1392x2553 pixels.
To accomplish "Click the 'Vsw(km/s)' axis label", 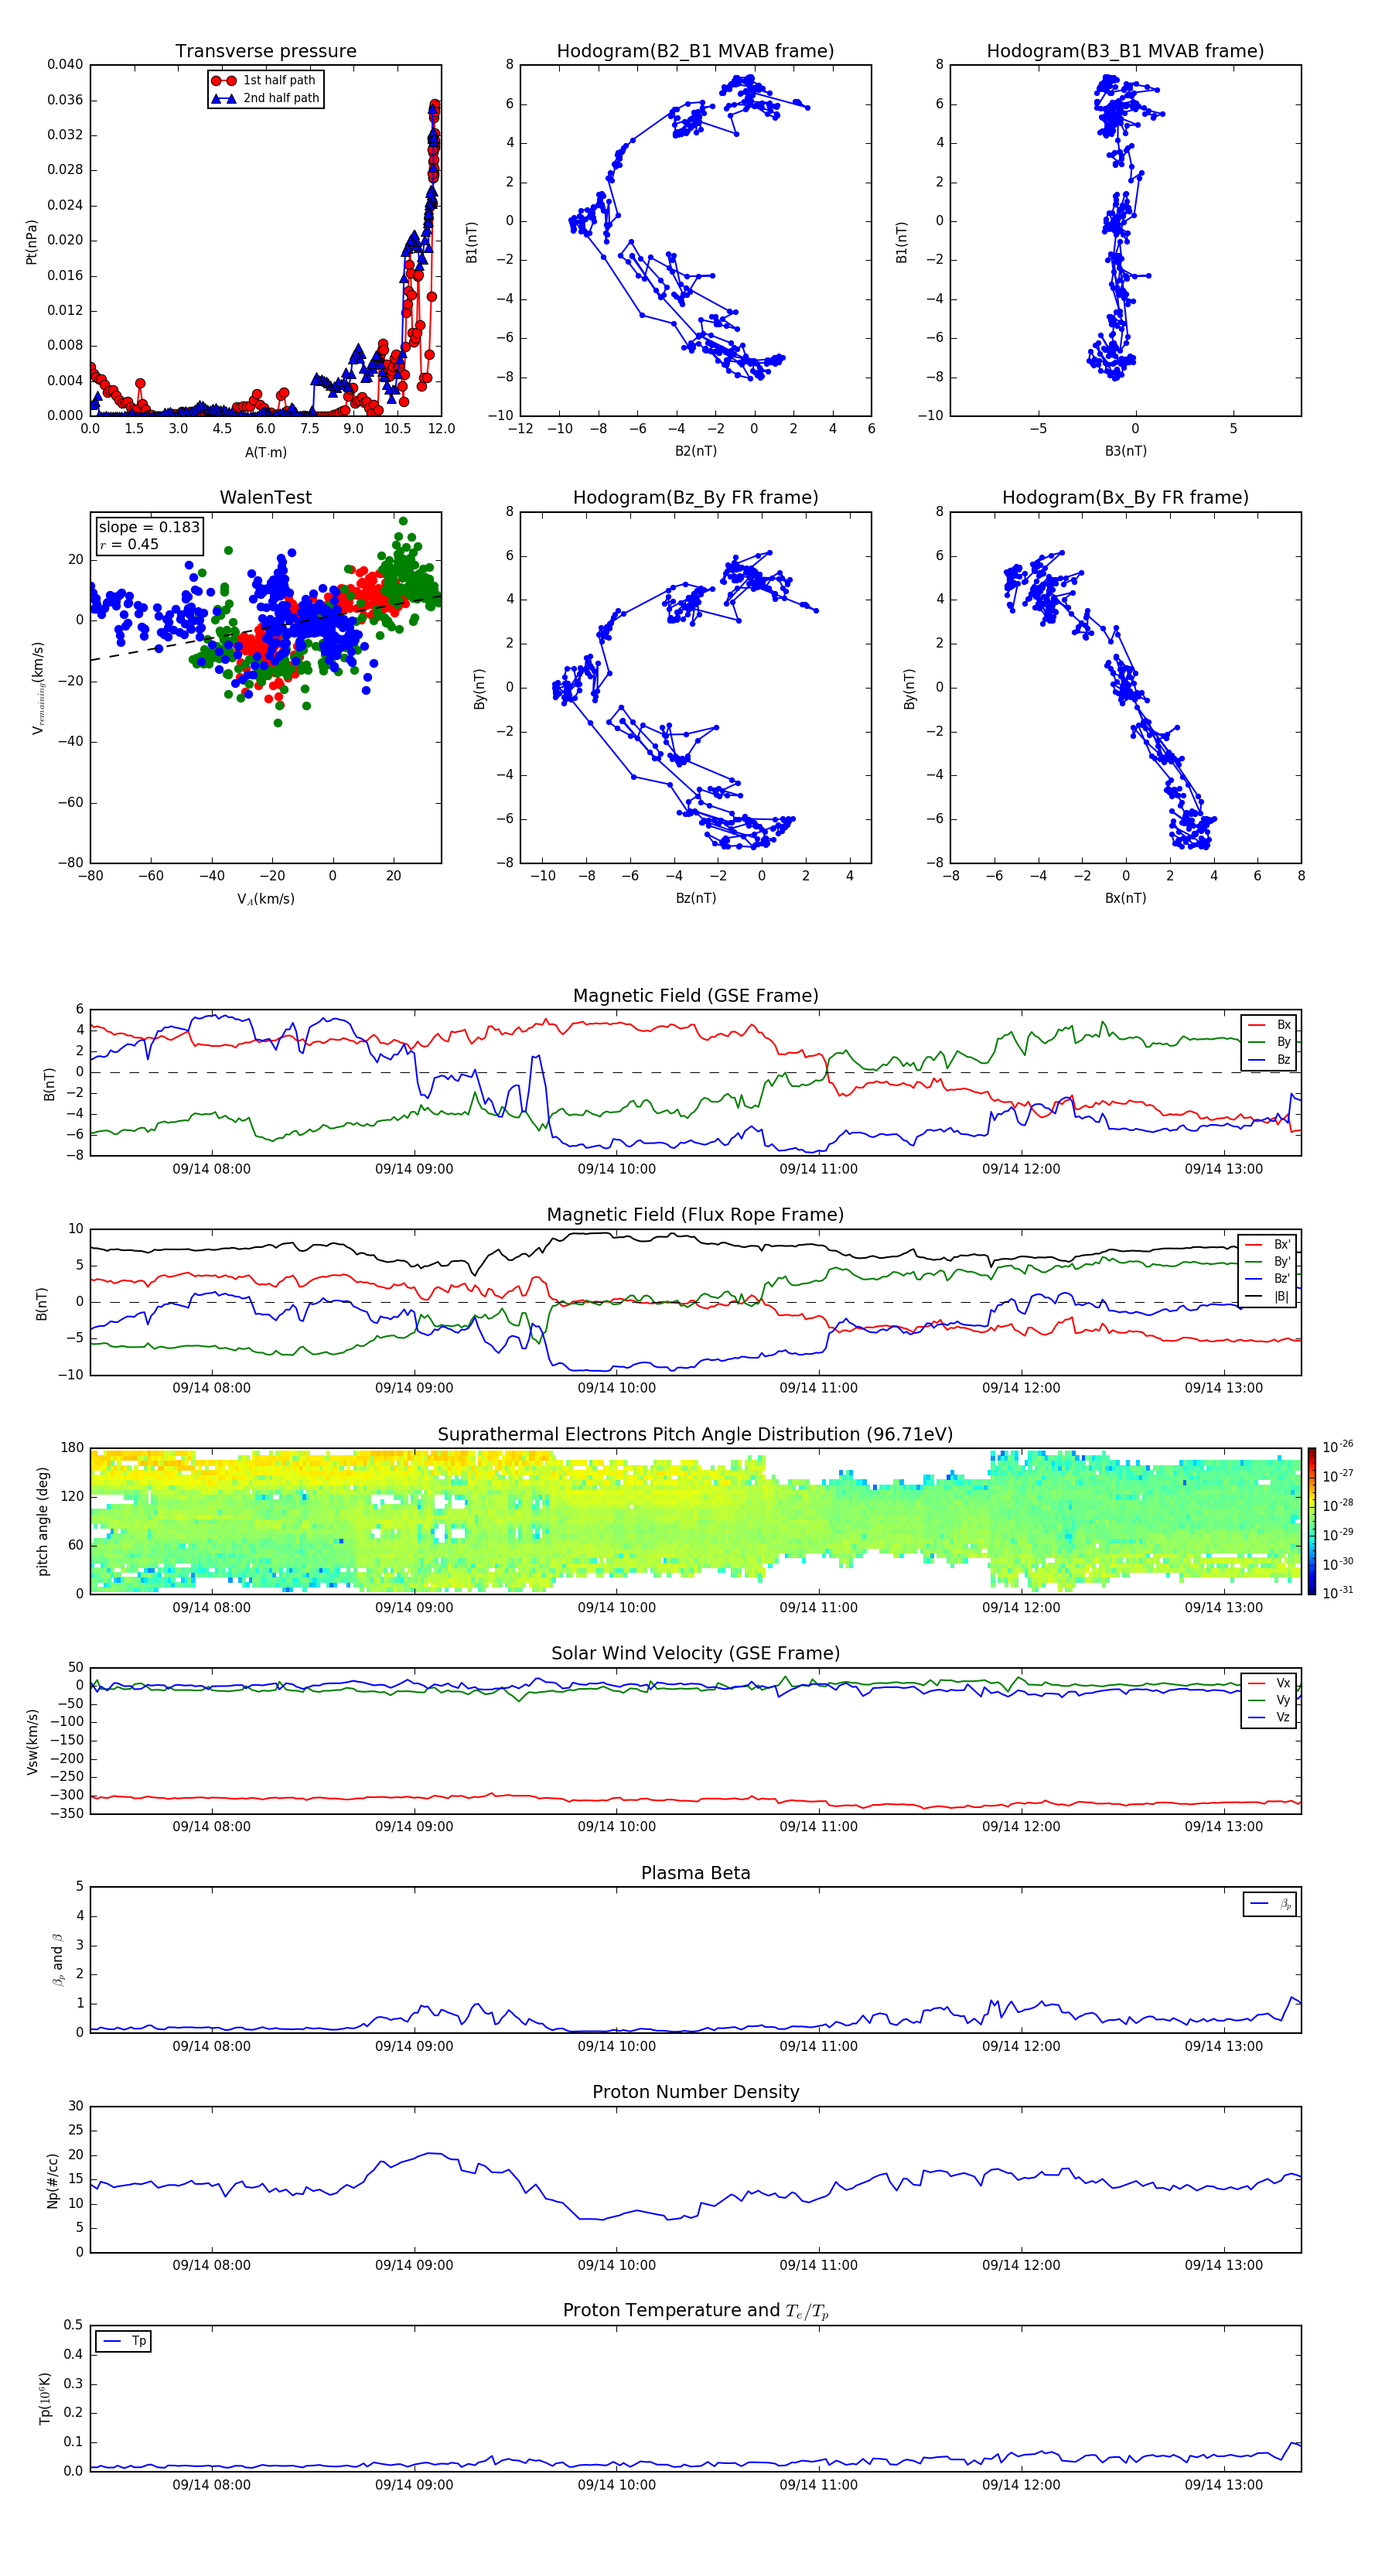I will (x=32, y=1741).
